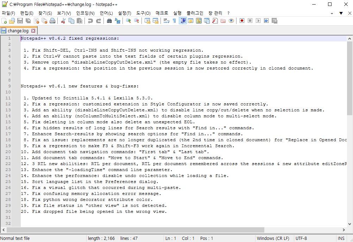Open the 편집(E) menu
353x242 pixels.
tap(27, 13)
